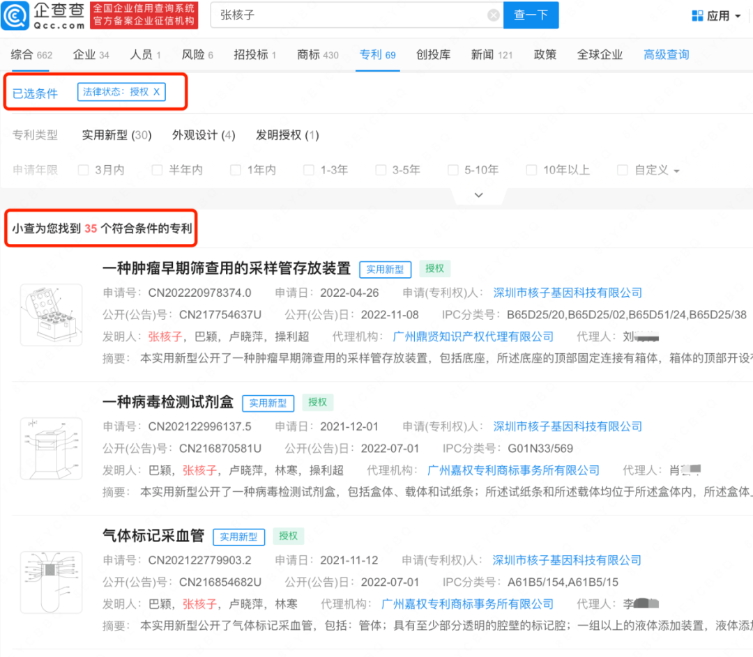
Task: Click publication number CN216870581U
Action: pyautogui.click(x=220, y=448)
